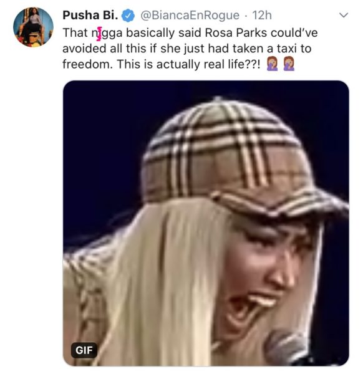The image size is (363, 374).
Task: Click the phrase taxi to in the tweet
Action: click(294, 49)
